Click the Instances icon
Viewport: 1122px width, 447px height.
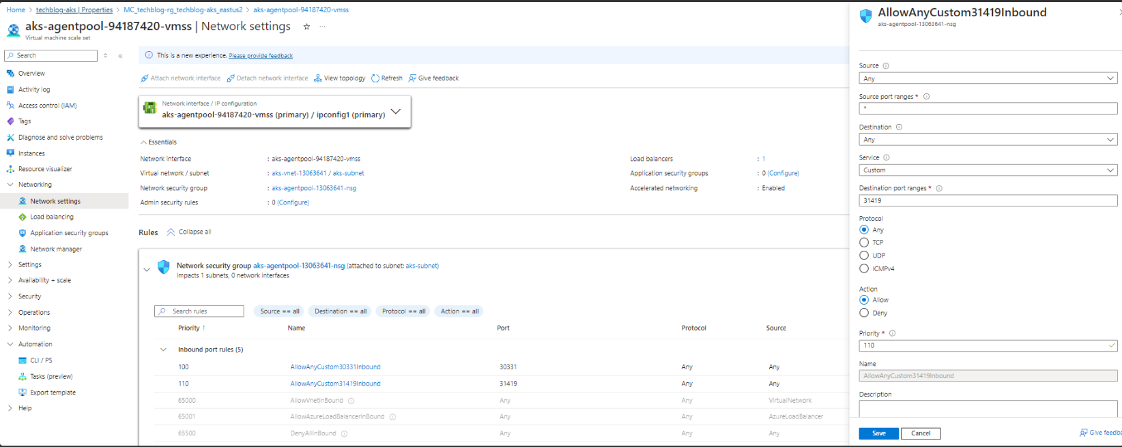pos(10,153)
